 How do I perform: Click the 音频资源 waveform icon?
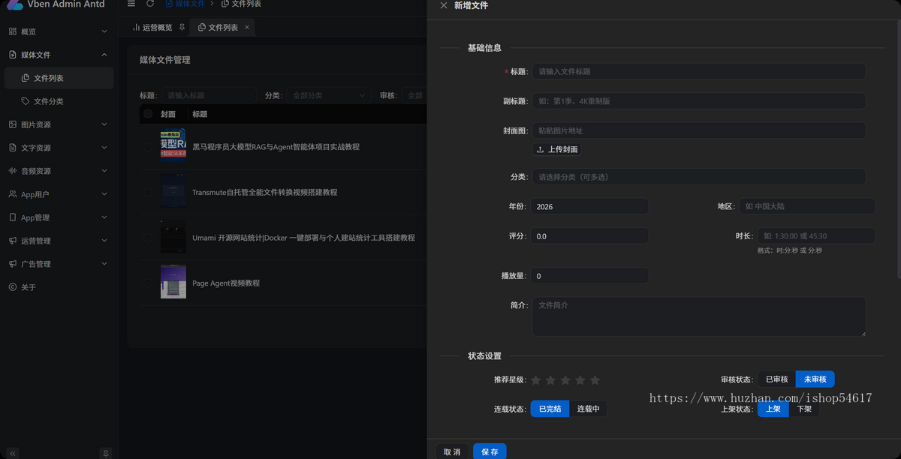pos(13,171)
